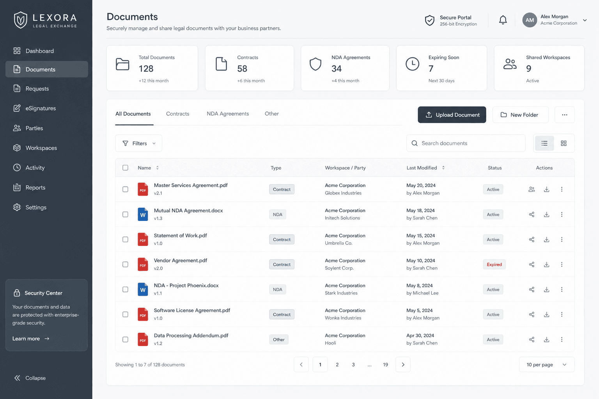Share Data Processing Addendum.pdf
599x399 pixels.
(532, 339)
